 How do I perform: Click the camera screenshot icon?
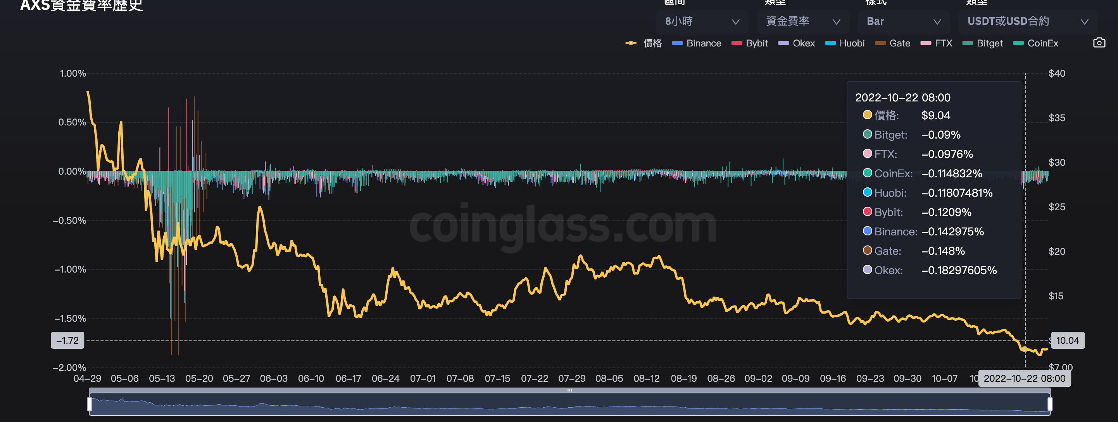point(1100,42)
